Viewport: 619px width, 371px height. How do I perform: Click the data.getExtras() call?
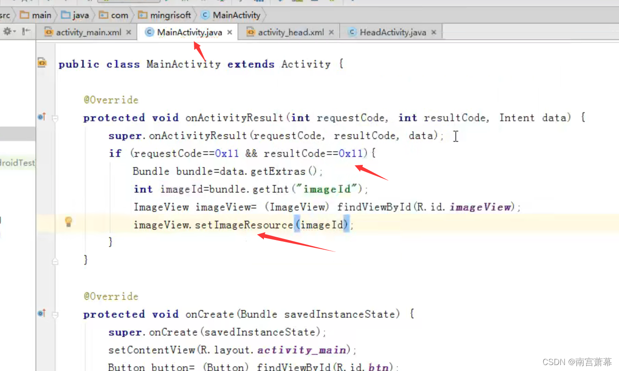click(x=268, y=171)
